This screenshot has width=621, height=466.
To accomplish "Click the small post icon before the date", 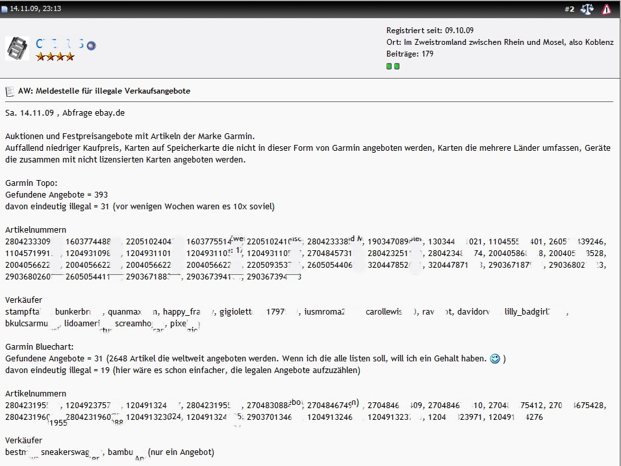I will tap(5, 9).
